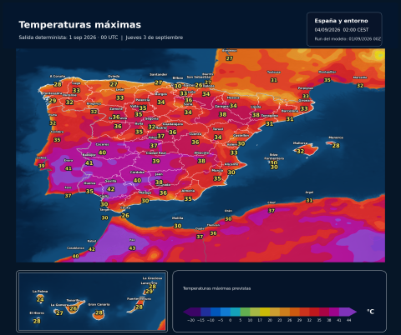Click the Santander city label
This screenshot has height=335, width=401.
click(x=159, y=75)
